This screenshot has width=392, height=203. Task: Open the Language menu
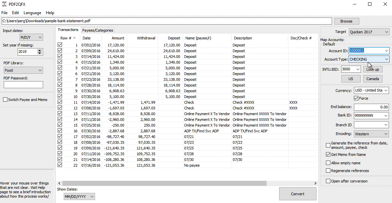pos(32,13)
